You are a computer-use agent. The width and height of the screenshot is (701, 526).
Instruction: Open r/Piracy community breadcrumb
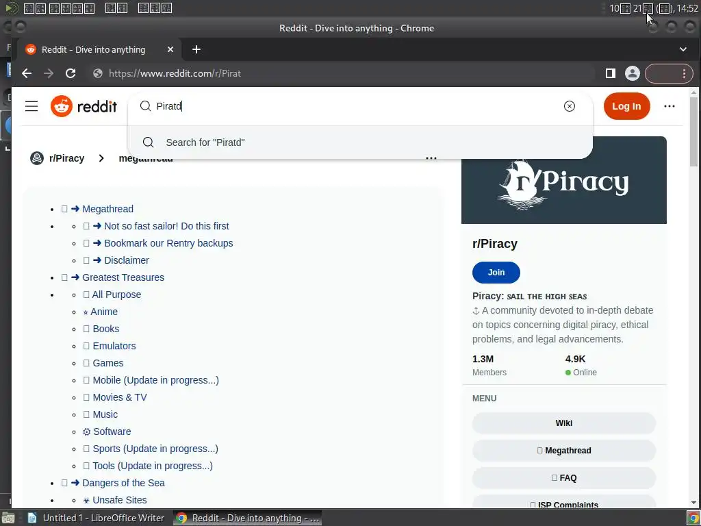66,158
